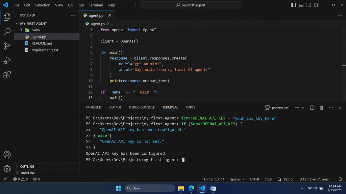Open the Edit menu

(27, 5)
